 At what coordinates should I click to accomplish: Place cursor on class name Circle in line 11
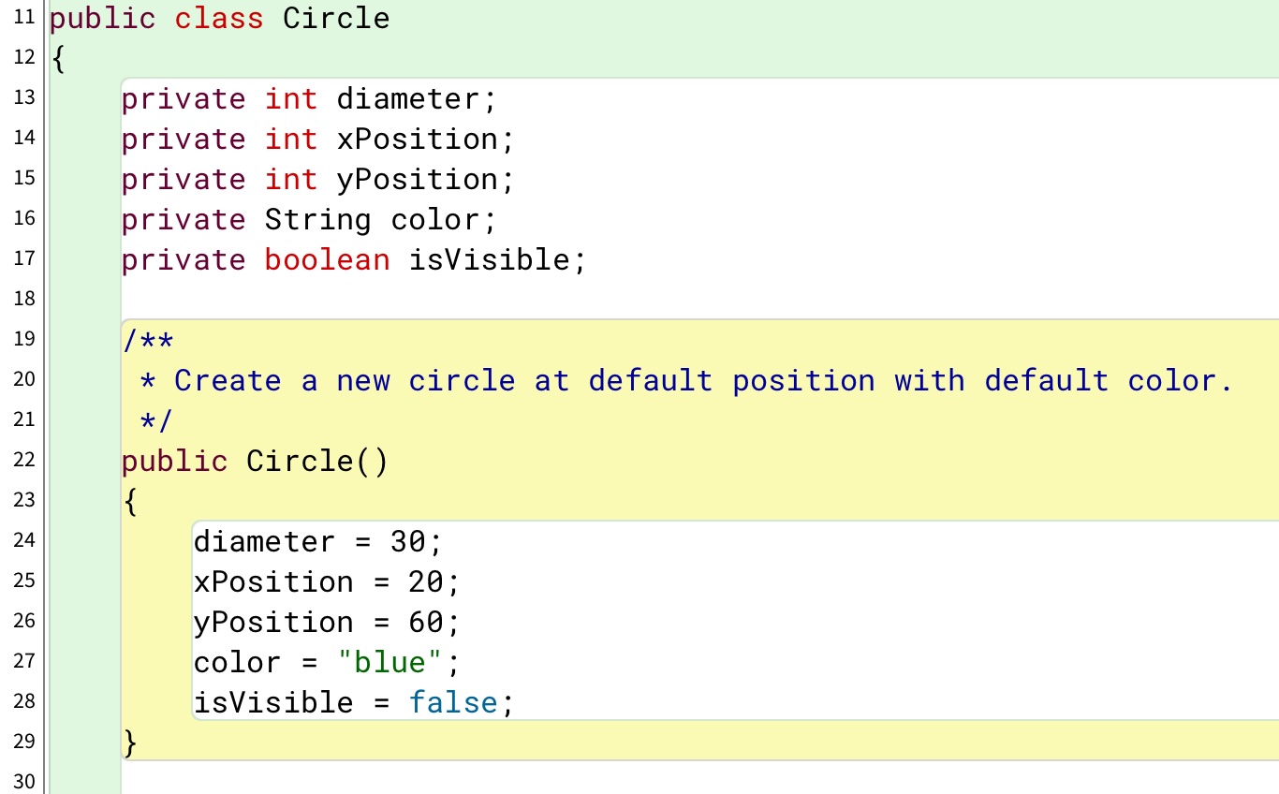[336, 19]
